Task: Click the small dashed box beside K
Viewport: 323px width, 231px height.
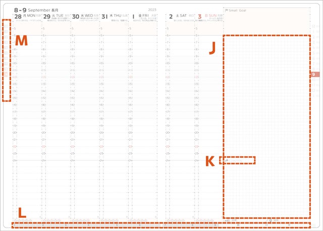Action: pos(237,160)
